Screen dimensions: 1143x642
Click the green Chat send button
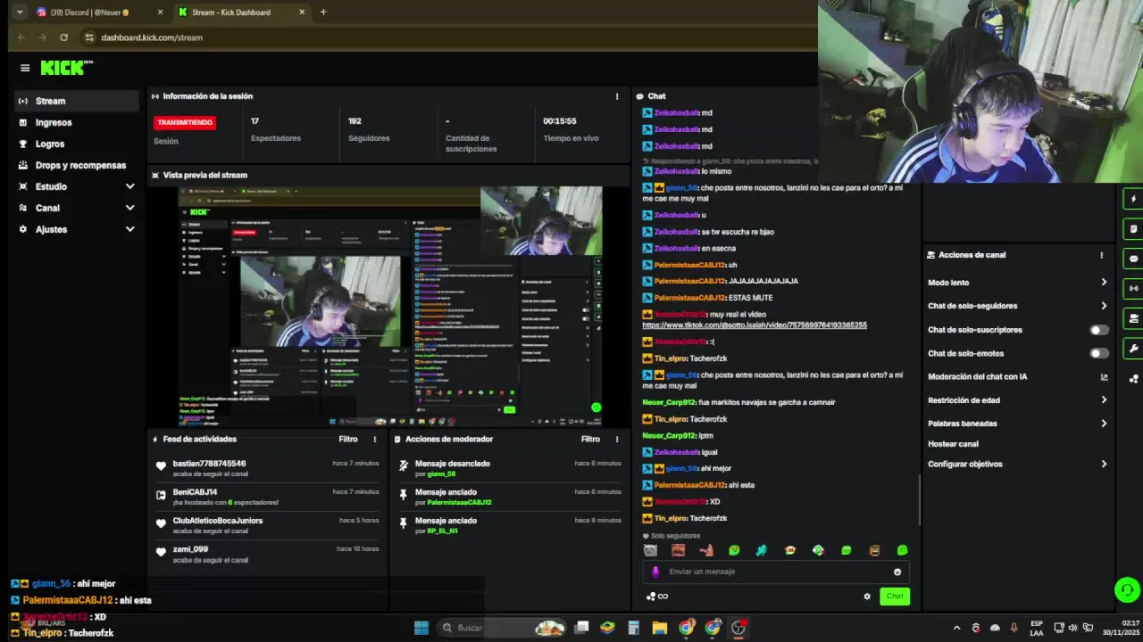(895, 596)
